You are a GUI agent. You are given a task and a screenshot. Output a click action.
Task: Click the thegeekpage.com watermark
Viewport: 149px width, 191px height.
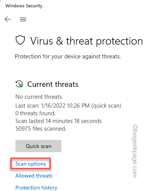[135, 151]
